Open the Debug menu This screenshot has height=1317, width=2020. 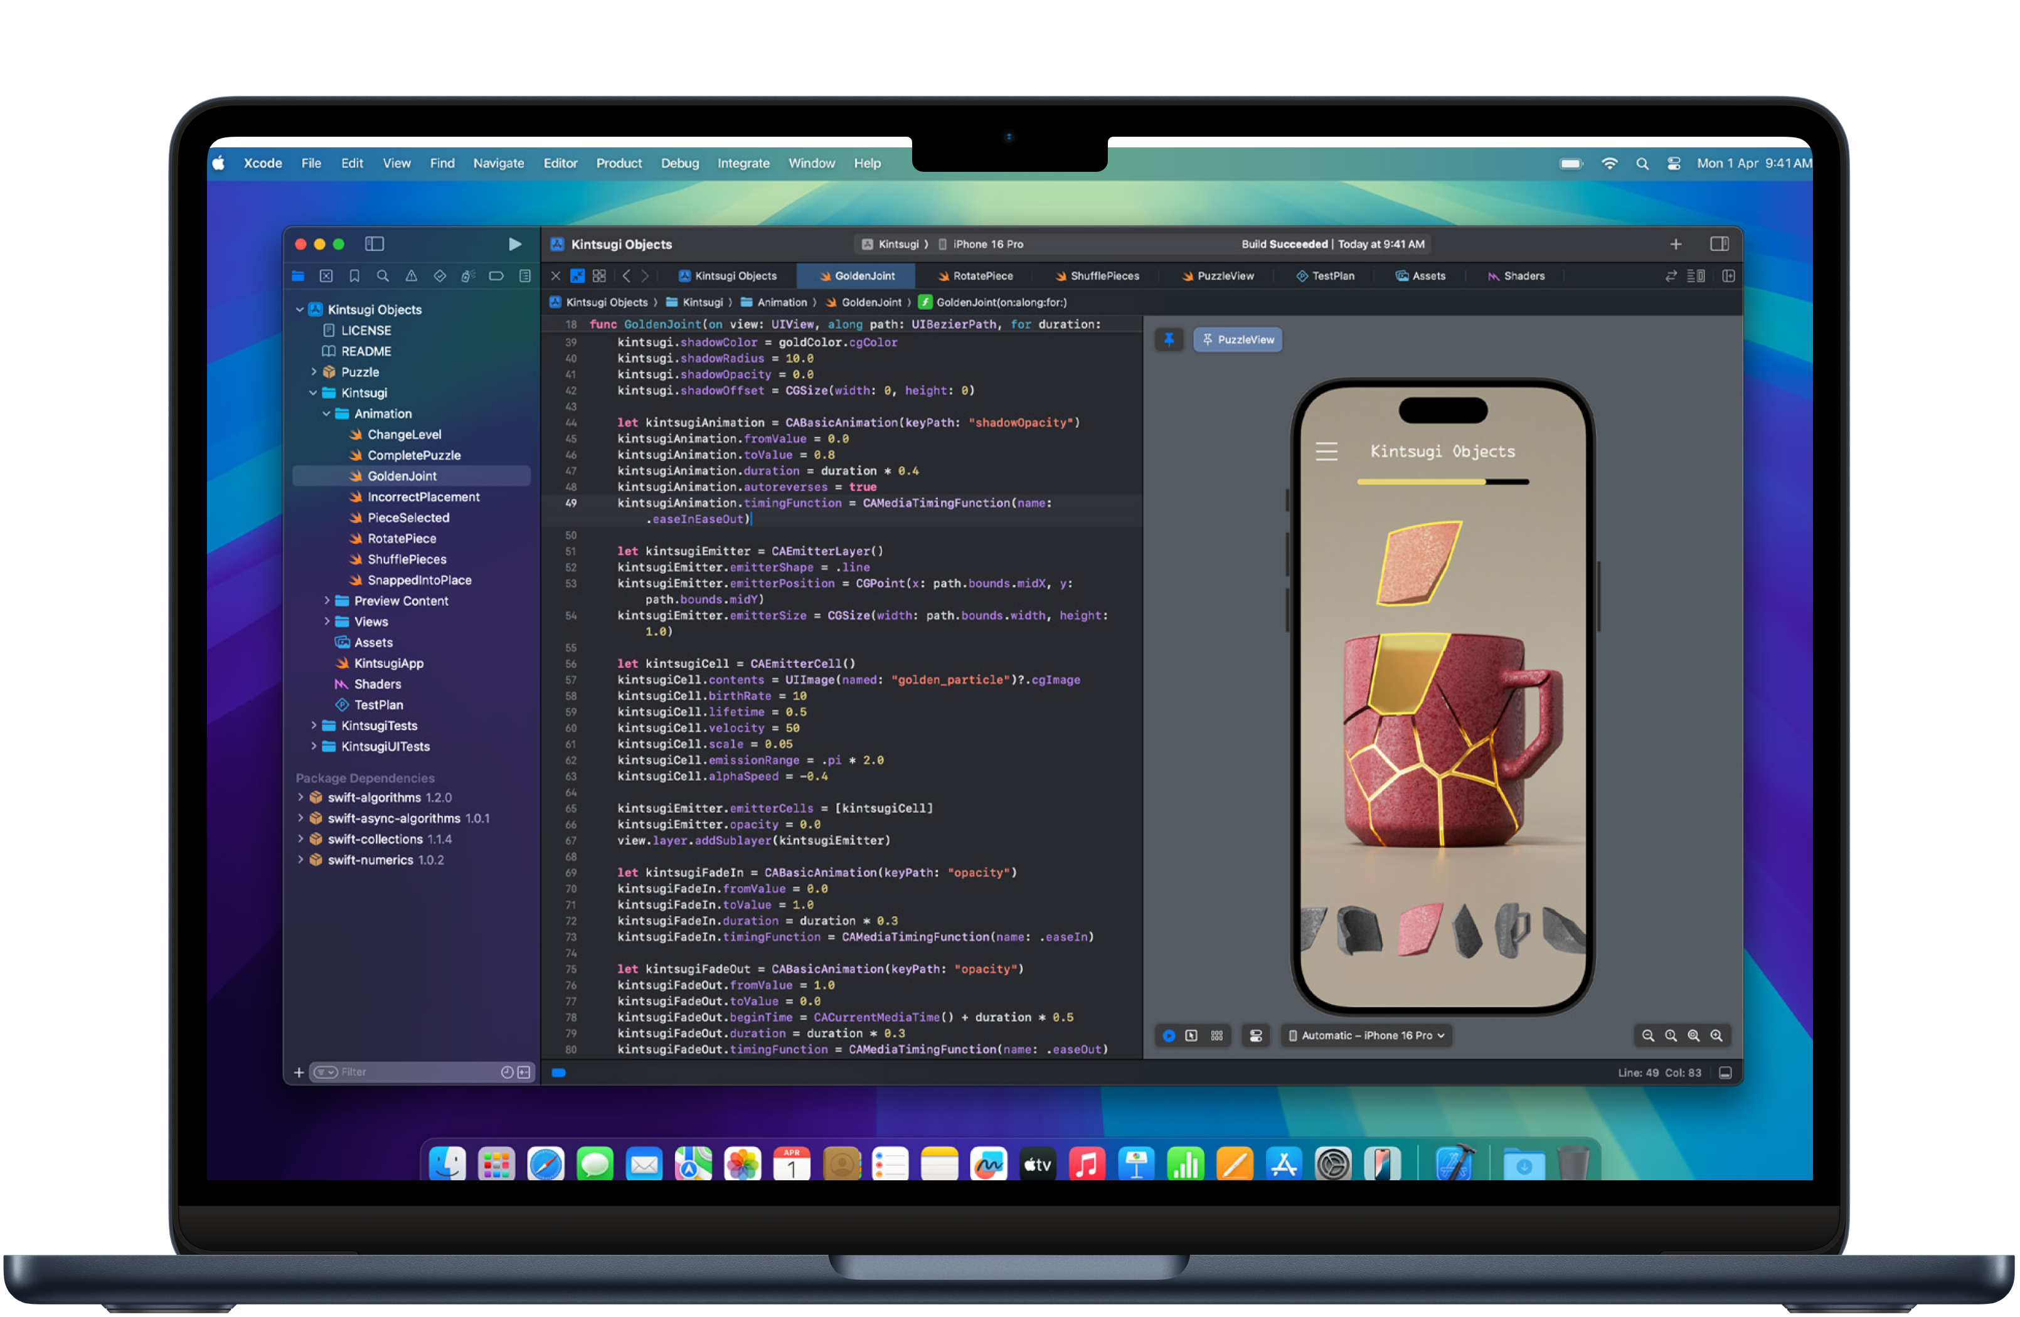(680, 163)
